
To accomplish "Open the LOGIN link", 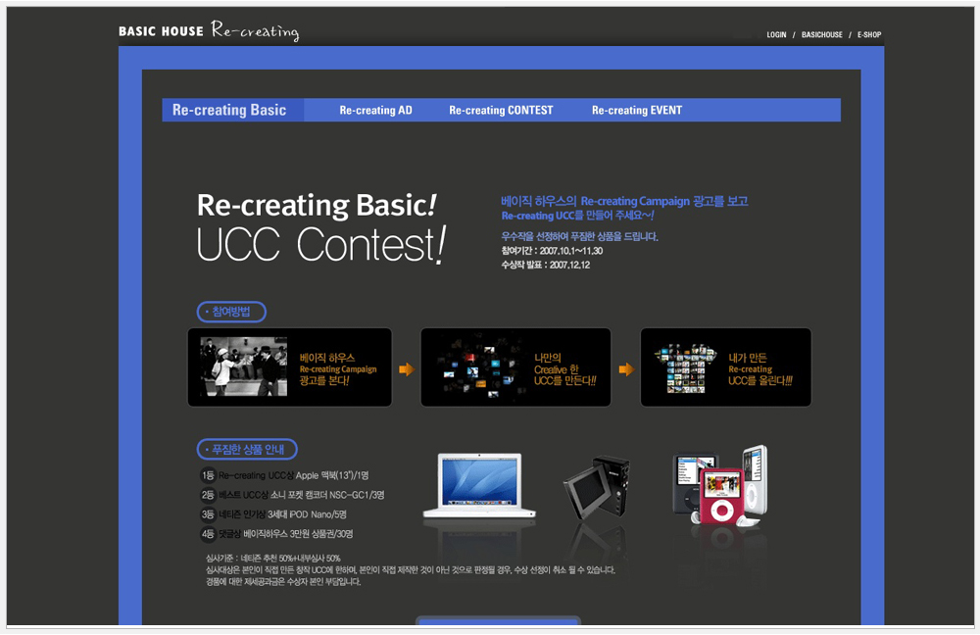I will pyautogui.click(x=776, y=35).
